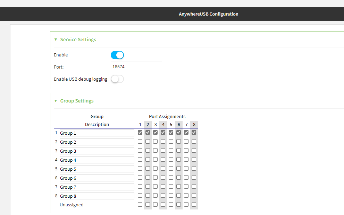Assign port 8 to Group 5
Screen dimensions: 344x215
tap(194, 168)
